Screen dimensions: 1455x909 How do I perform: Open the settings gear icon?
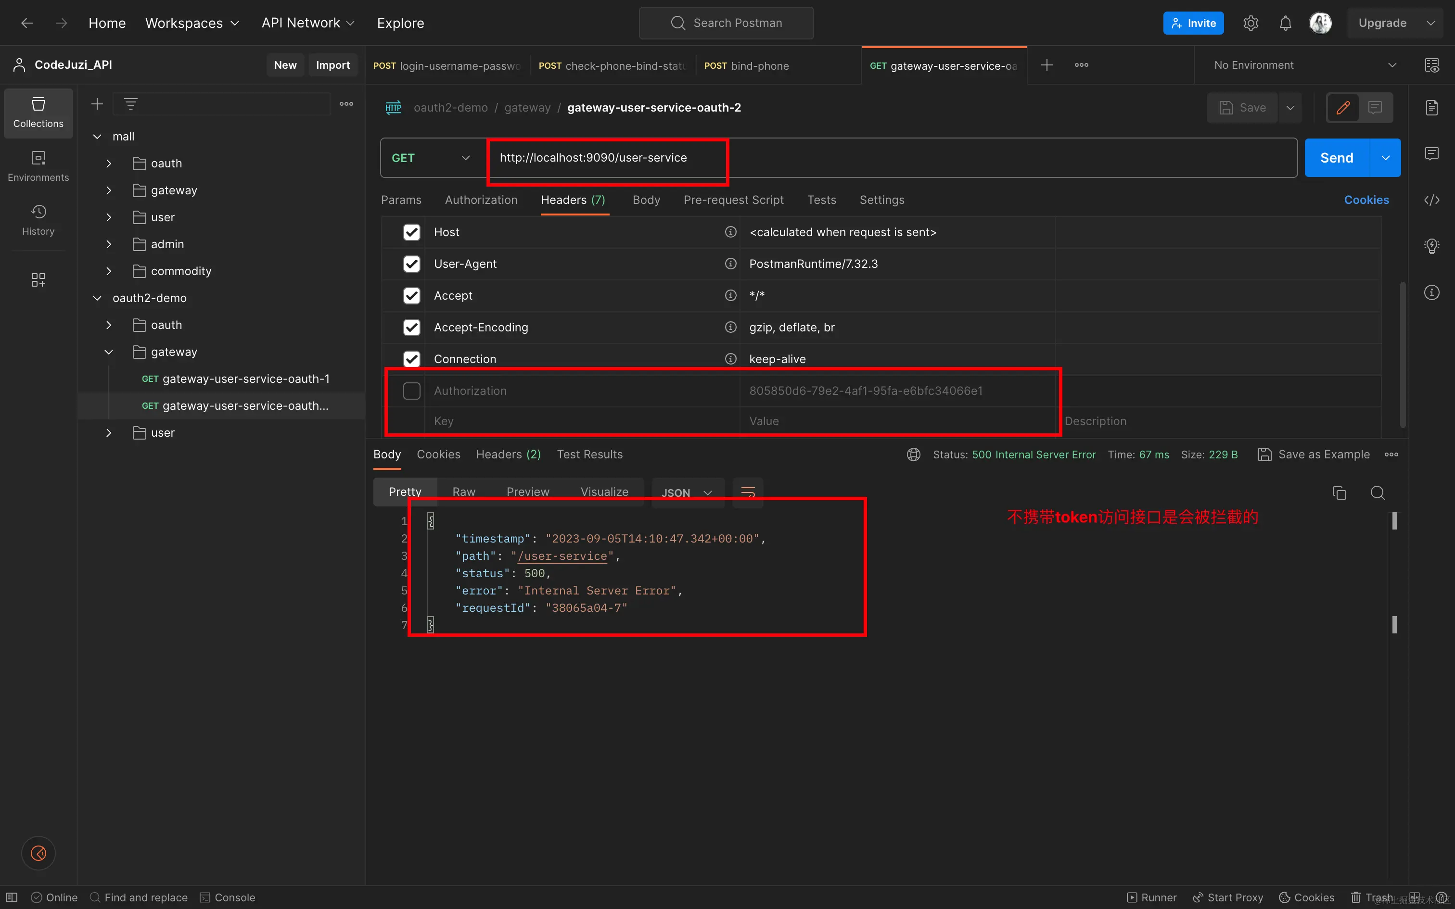tap(1251, 23)
